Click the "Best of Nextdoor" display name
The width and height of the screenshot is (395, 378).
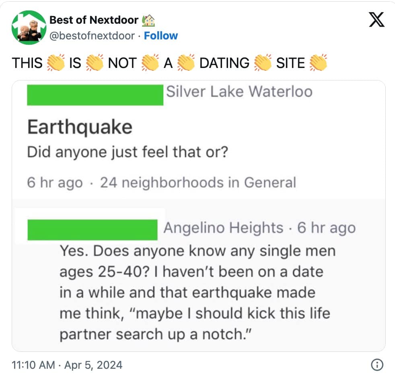(x=94, y=20)
